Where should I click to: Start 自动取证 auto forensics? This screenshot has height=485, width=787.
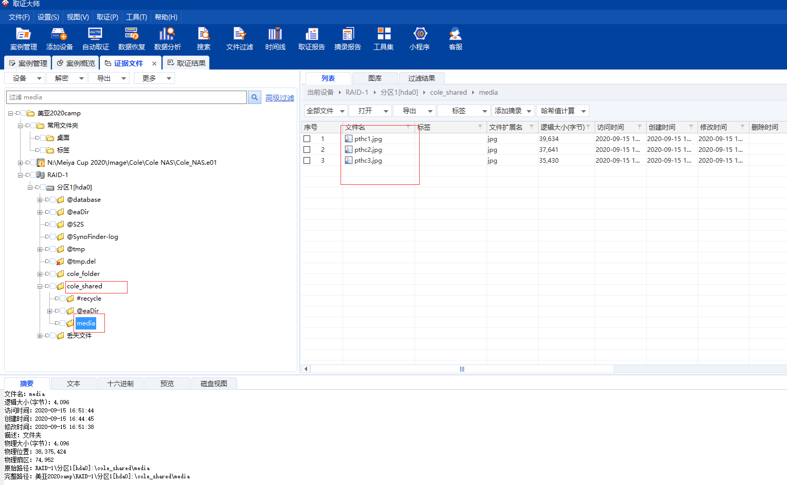[96, 39]
